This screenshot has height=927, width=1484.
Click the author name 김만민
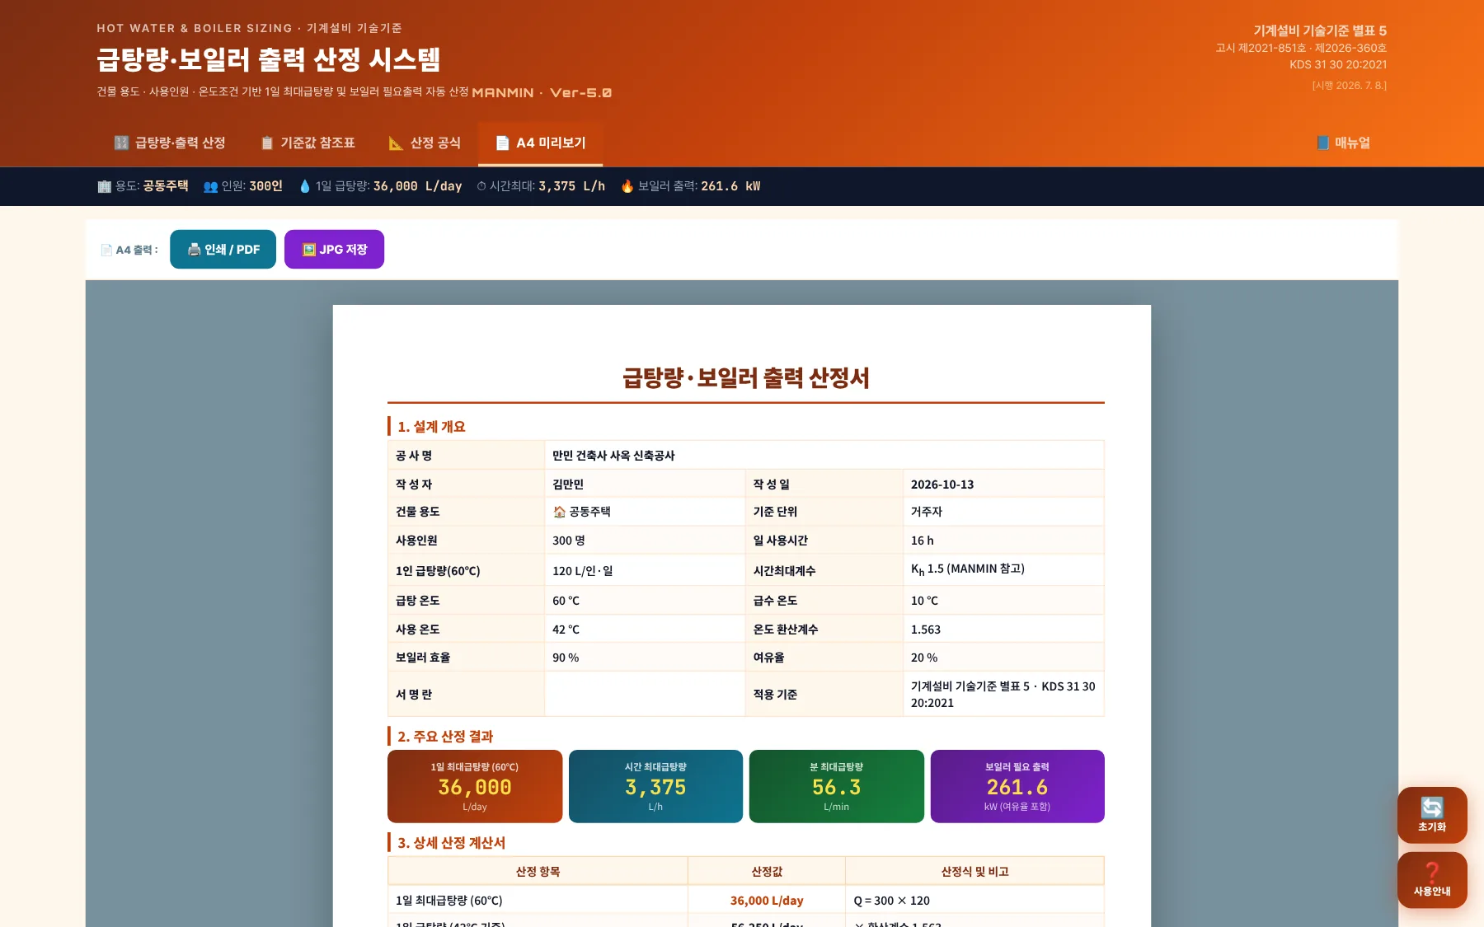click(568, 485)
